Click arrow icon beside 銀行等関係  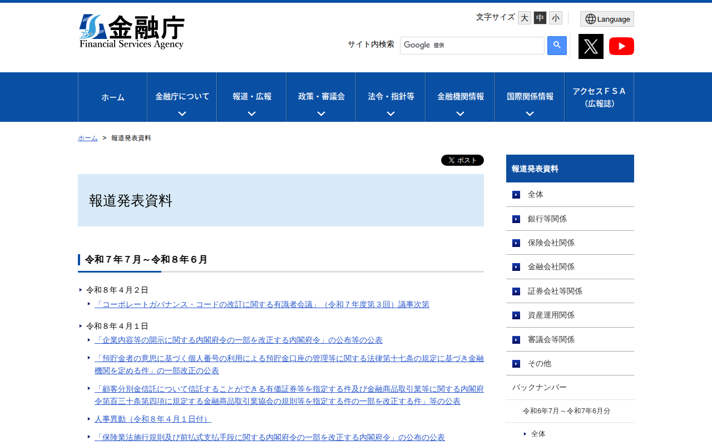point(516,219)
